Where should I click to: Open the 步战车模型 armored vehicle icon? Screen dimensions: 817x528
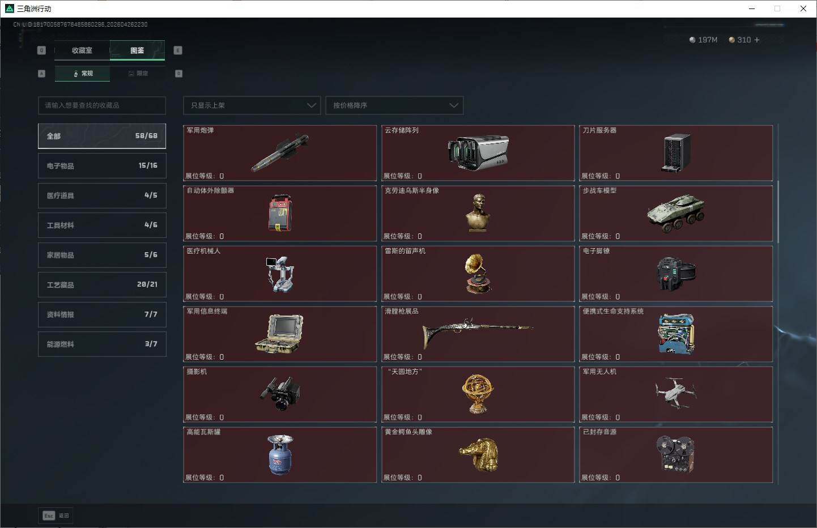(676, 214)
